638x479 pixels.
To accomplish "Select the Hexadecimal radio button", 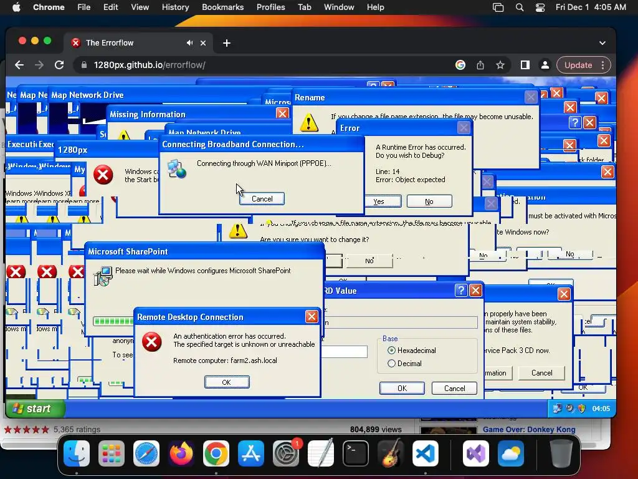I will click(391, 351).
